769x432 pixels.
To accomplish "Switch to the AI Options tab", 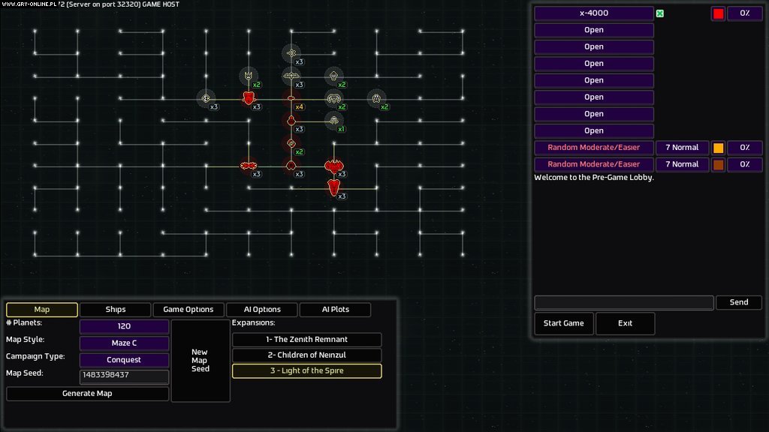I will tap(261, 309).
